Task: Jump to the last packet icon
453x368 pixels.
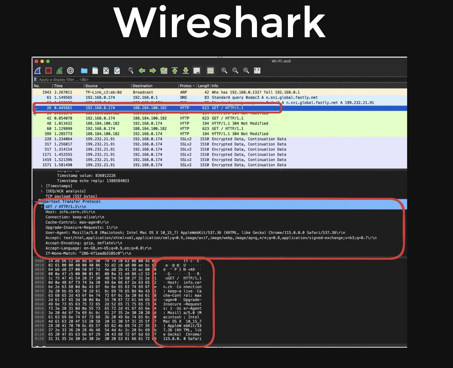Action: [x=186, y=71]
